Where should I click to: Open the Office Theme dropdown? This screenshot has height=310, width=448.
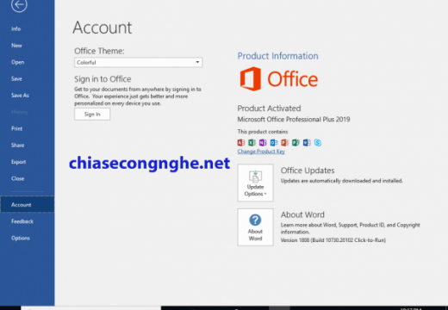138,62
